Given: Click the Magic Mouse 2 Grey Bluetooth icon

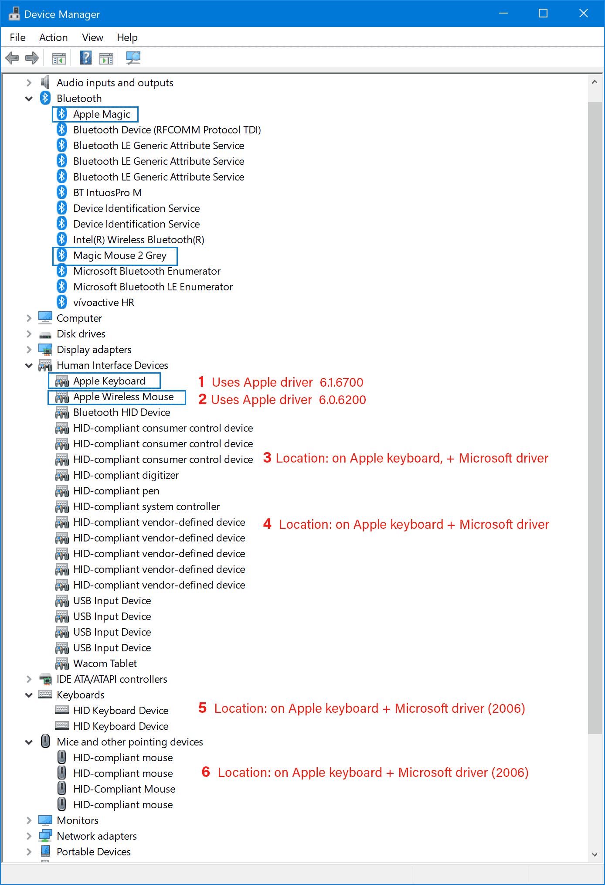Looking at the screenshot, I should pos(62,255).
